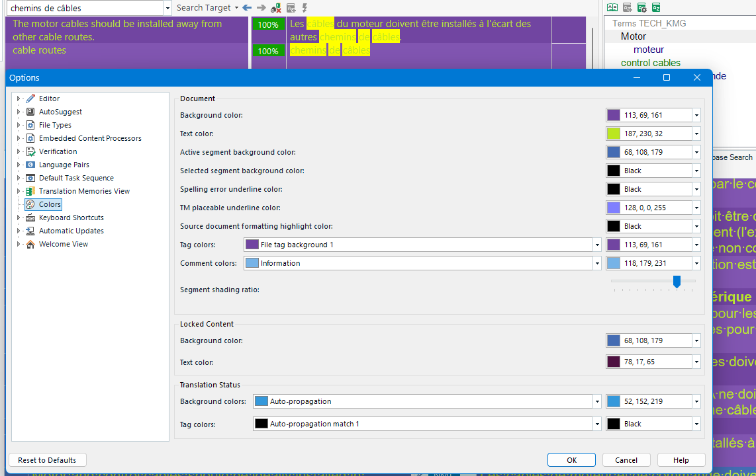Click the TM placeable underline color swatch
The width and height of the screenshot is (756, 476).
coord(613,208)
